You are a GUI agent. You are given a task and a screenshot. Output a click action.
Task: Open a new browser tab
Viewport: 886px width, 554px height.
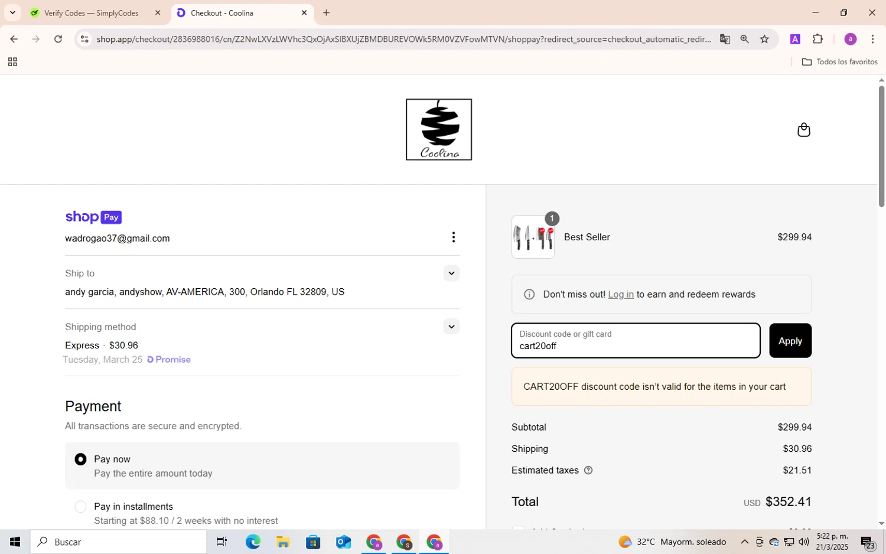coord(326,12)
